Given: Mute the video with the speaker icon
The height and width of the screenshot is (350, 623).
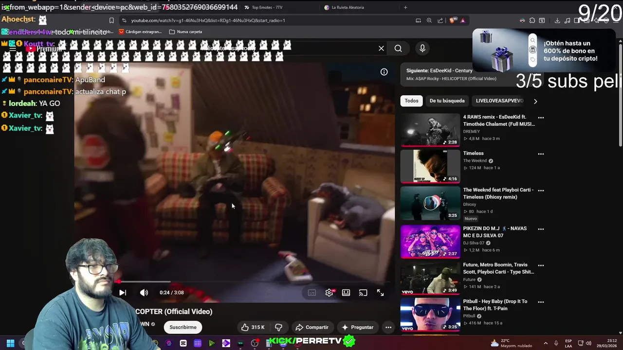Looking at the screenshot, I should click(x=144, y=293).
